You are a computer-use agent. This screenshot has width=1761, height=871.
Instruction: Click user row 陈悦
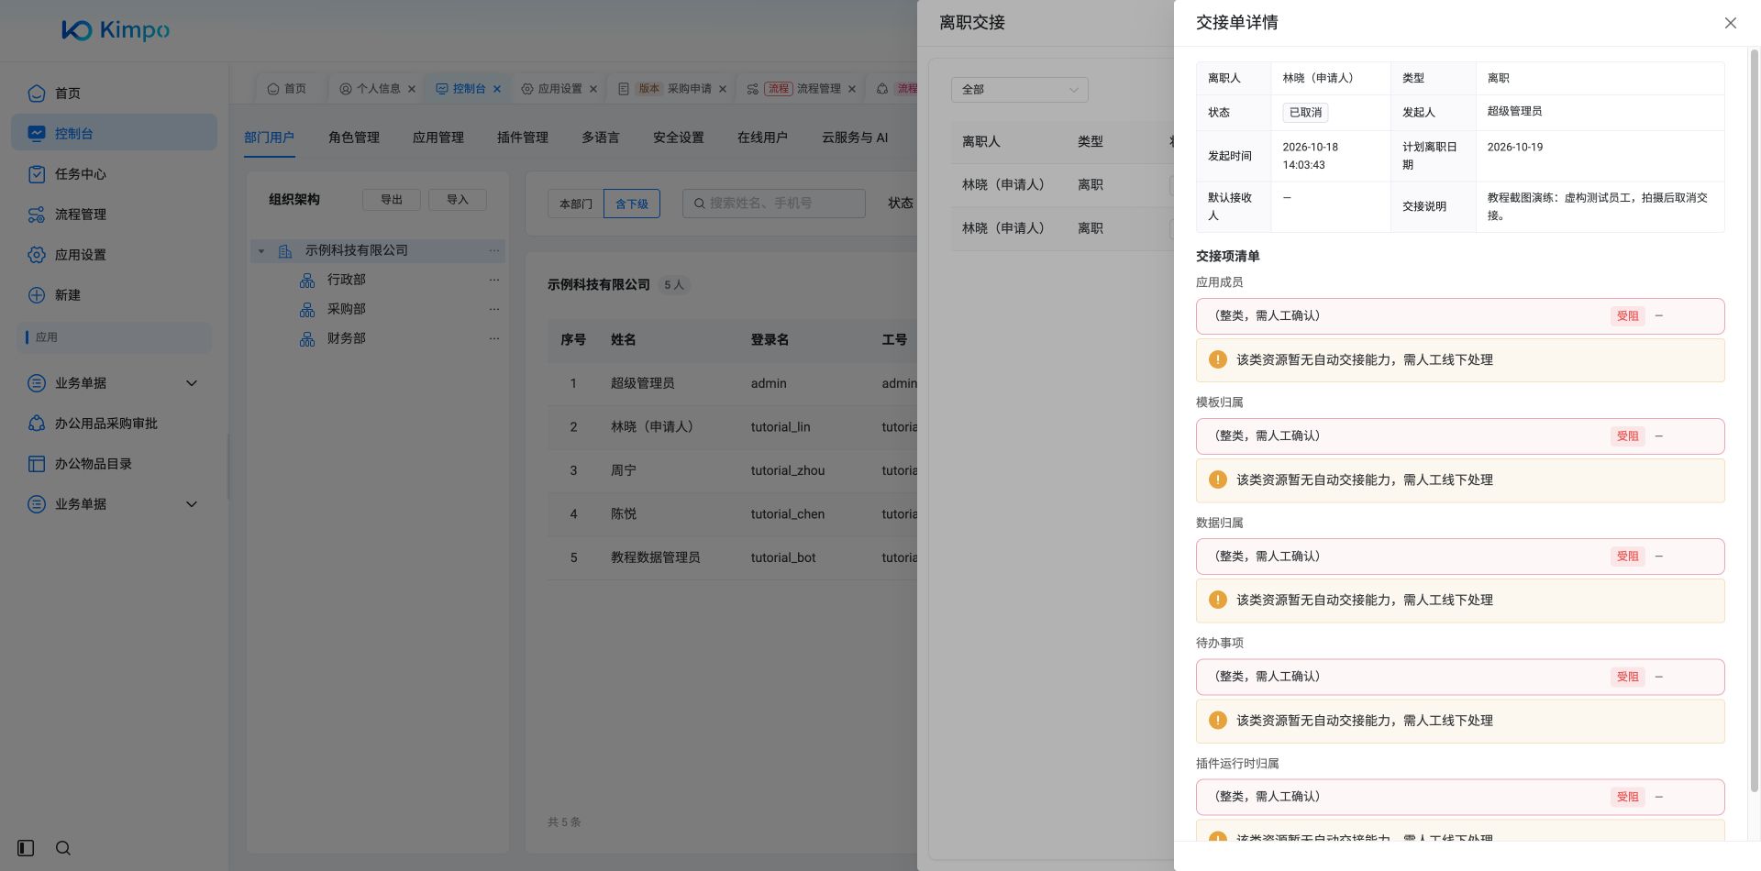[732, 514]
